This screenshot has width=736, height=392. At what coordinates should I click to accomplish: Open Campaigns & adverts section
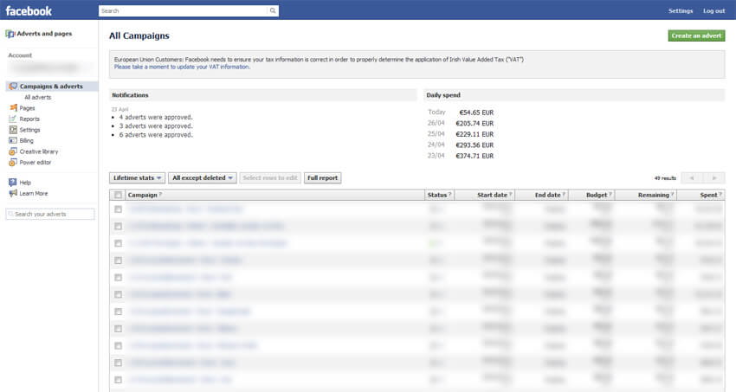coord(52,87)
